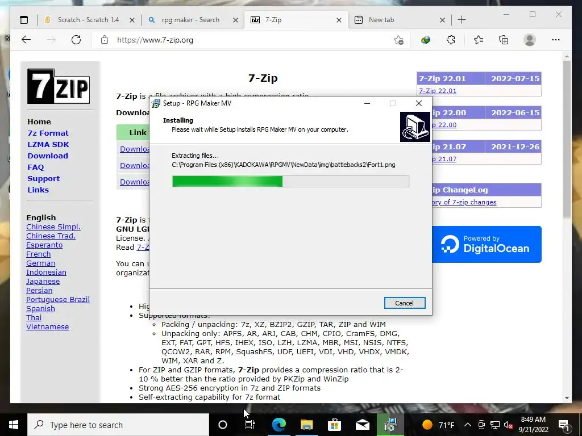Click the 7-Zip logo image
This screenshot has height=436, width=582.
click(x=59, y=86)
